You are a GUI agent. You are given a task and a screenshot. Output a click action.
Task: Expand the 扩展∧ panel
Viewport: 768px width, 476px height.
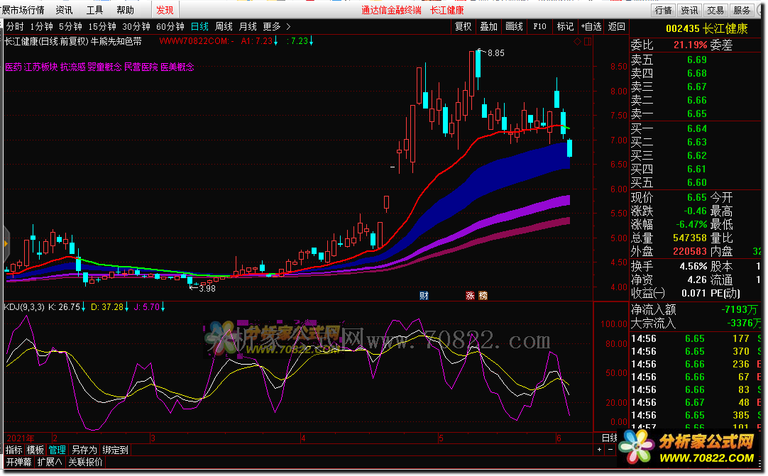[50, 462]
